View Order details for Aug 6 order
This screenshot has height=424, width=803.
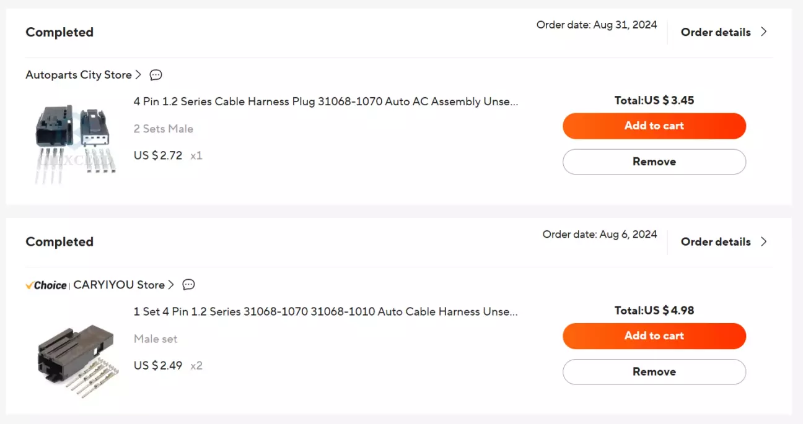(716, 242)
